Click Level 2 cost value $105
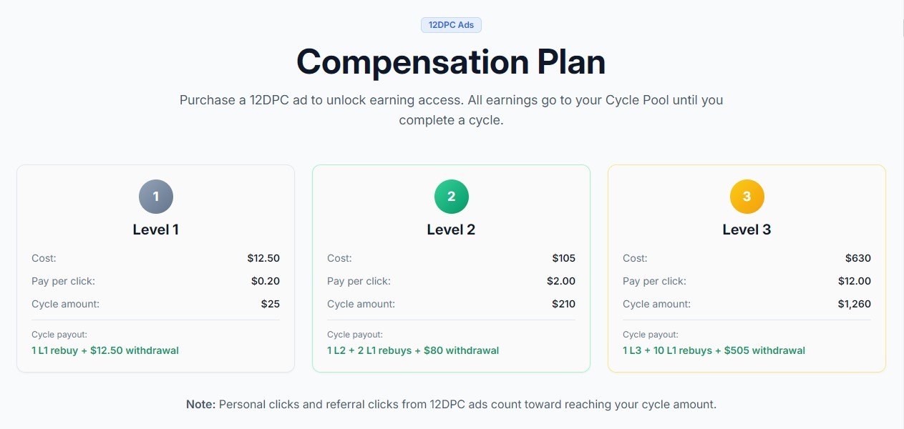This screenshot has width=904, height=429. point(564,258)
